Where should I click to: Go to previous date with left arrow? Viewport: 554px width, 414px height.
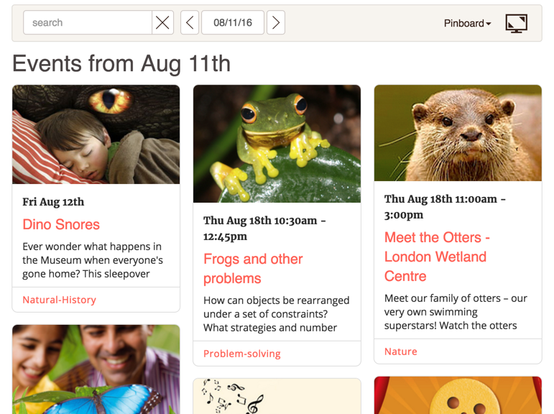[190, 23]
